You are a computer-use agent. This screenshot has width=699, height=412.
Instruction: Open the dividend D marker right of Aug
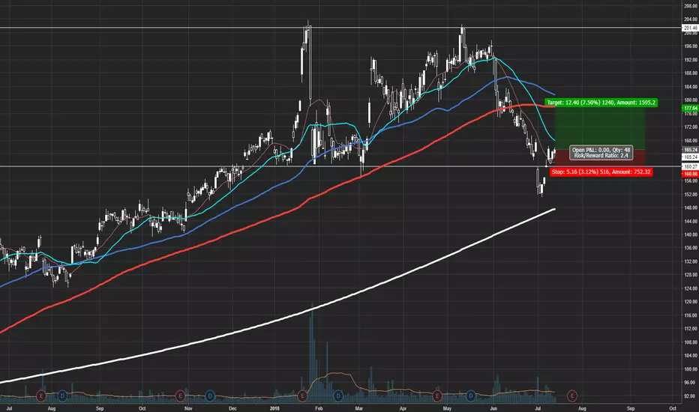62,396
